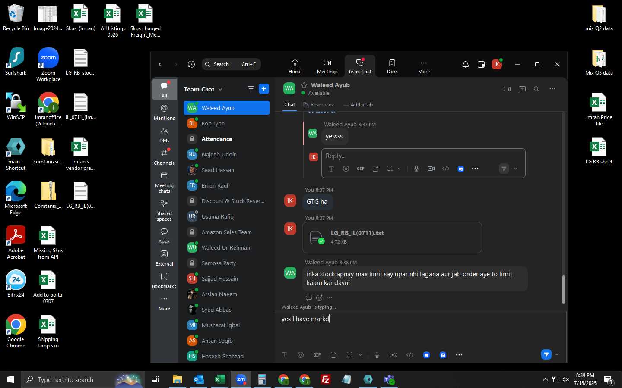
Task: Open more composer options ellipsis
Action: pos(459,355)
